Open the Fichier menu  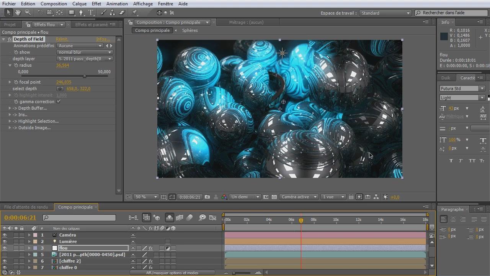coord(9,3)
